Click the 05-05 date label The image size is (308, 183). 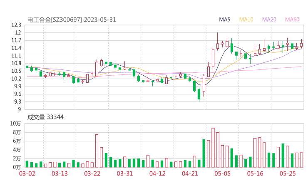[223, 173]
